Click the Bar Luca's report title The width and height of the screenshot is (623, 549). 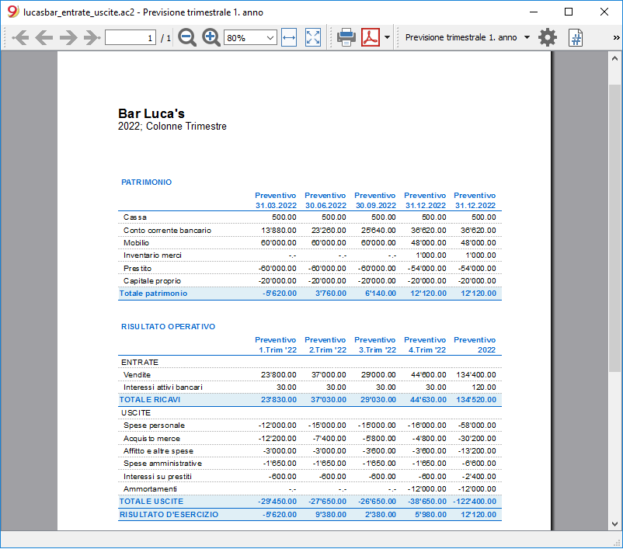point(151,113)
